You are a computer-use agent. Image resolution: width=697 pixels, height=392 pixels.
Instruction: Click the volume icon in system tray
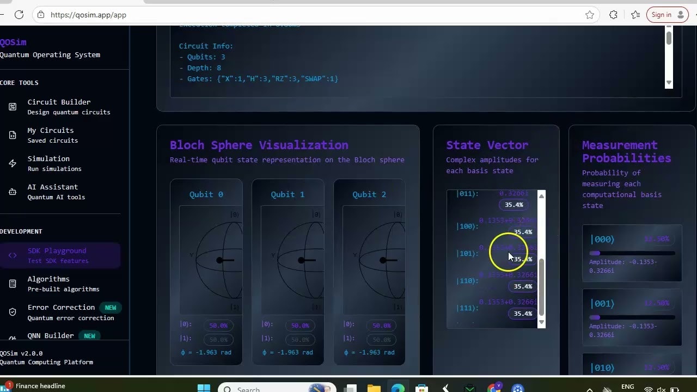click(662, 389)
